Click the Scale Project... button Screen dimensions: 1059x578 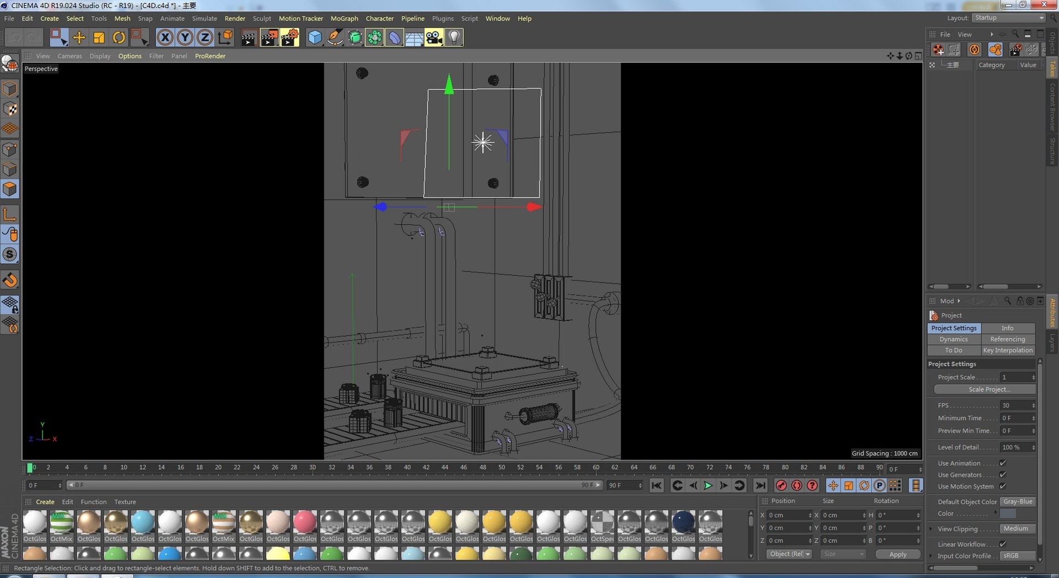[x=985, y=389]
